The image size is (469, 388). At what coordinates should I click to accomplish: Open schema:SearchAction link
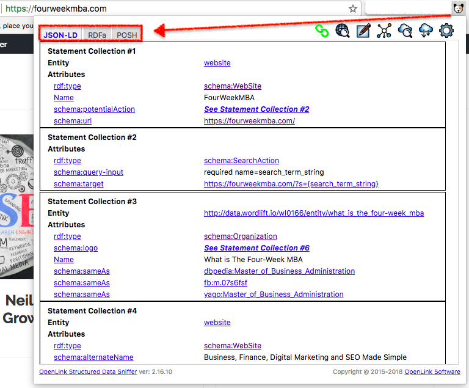tap(241, 161)
